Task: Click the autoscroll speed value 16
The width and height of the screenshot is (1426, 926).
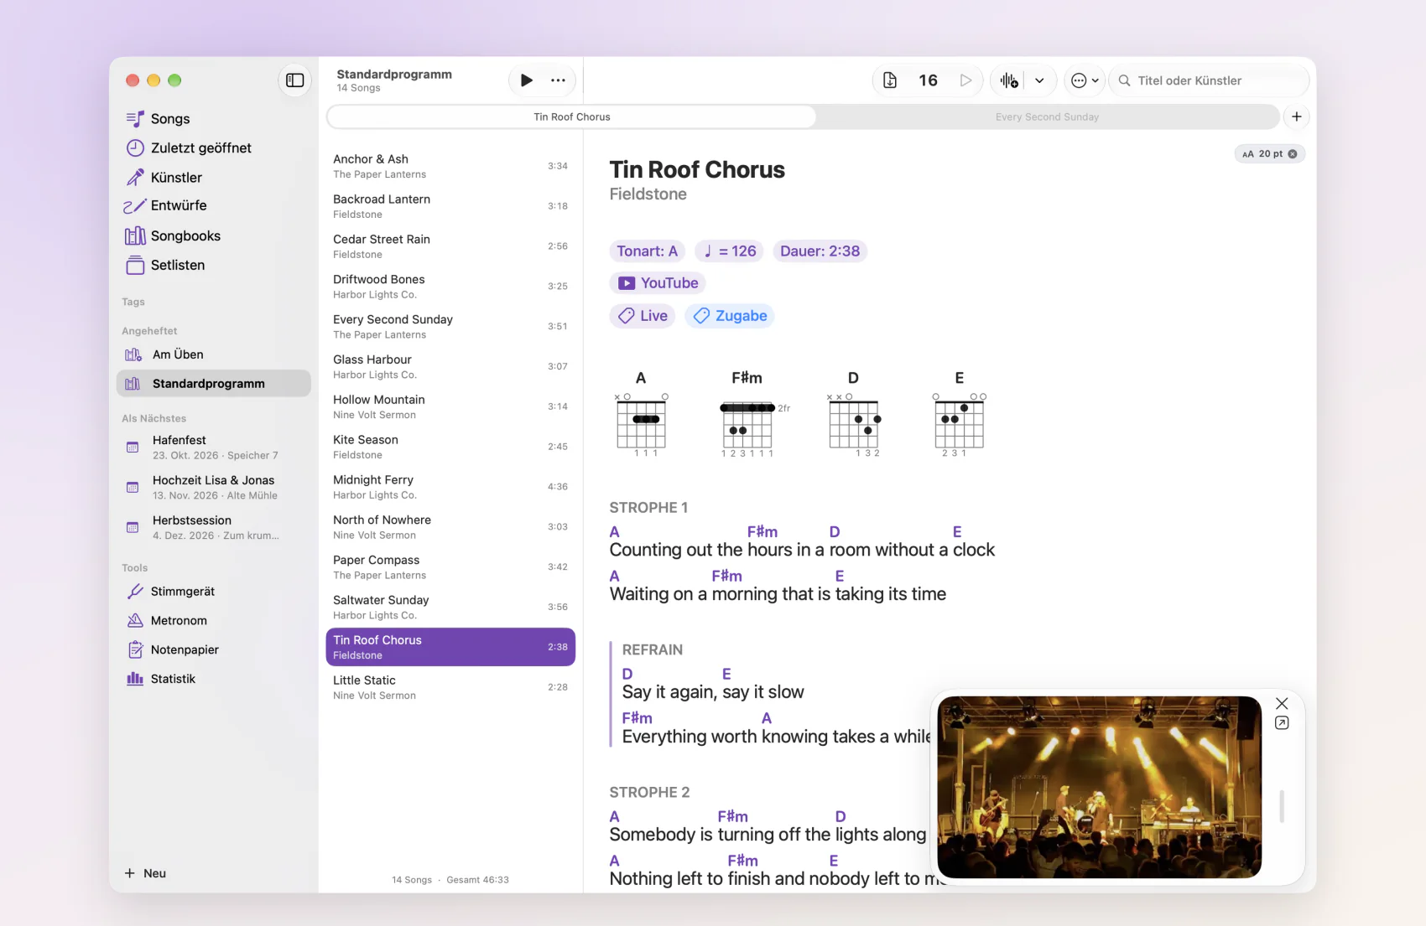Action: pos(928,80)
